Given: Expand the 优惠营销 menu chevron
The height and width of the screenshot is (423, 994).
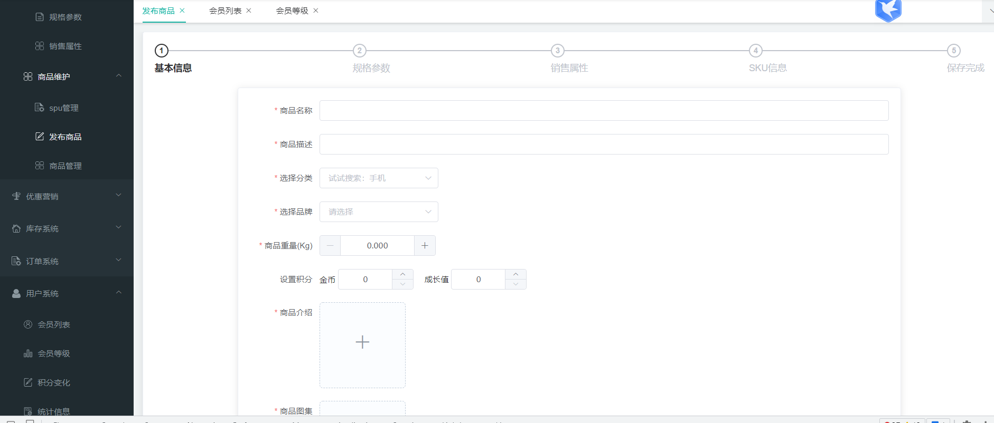Looking at the screenshot, I should click(x=119, y=195).
